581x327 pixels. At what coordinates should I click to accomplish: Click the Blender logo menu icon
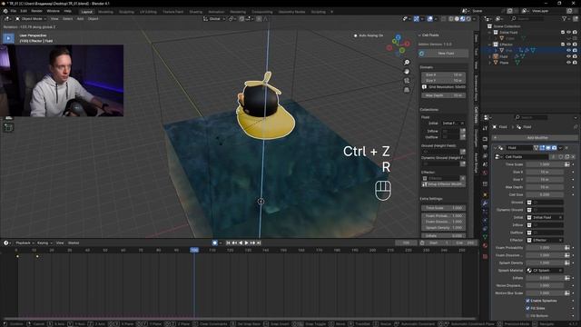5,11
